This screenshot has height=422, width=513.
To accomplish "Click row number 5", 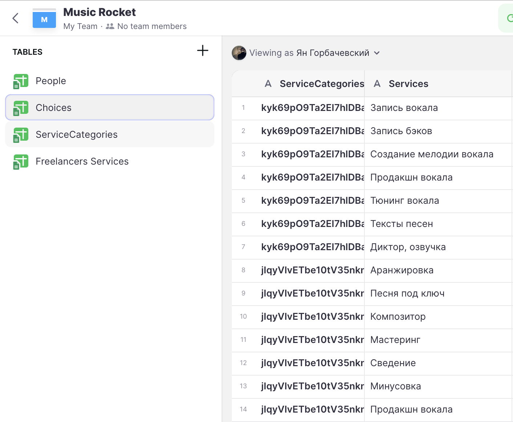I will point(243,201).
